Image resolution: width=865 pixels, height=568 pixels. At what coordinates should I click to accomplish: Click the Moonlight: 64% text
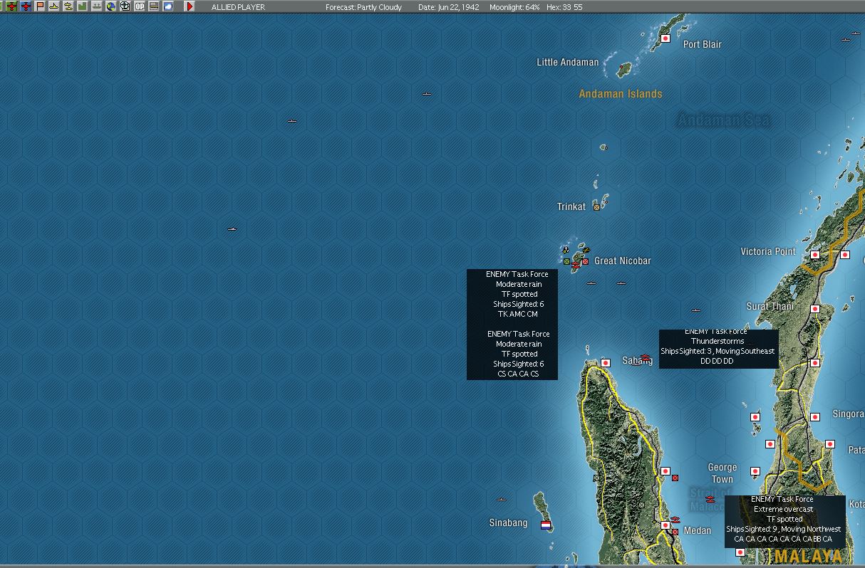coord(514,7)
